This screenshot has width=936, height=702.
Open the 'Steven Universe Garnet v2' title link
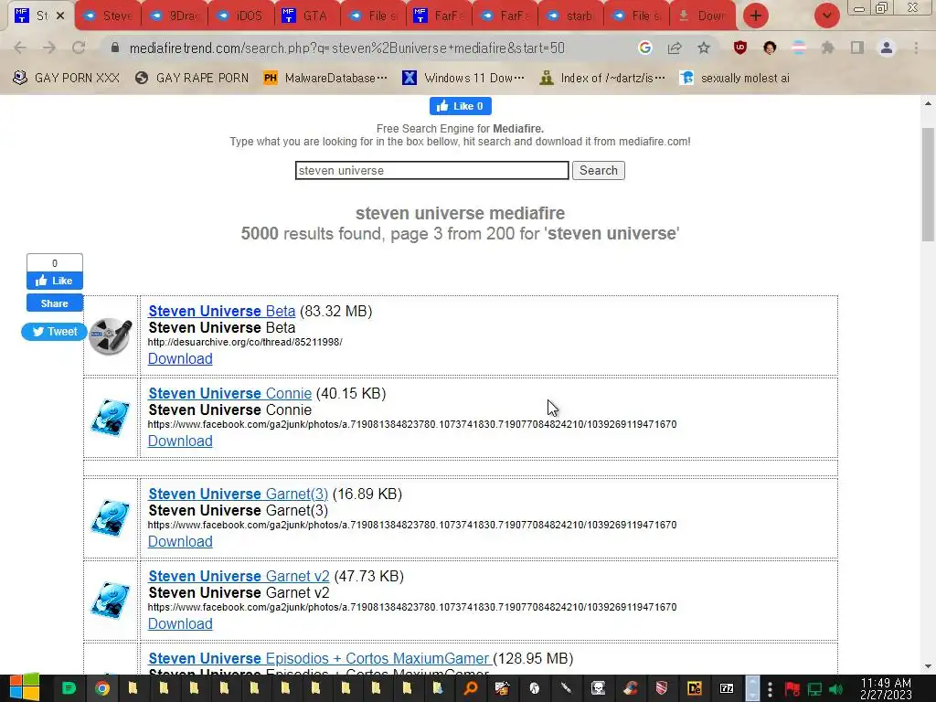239,576
